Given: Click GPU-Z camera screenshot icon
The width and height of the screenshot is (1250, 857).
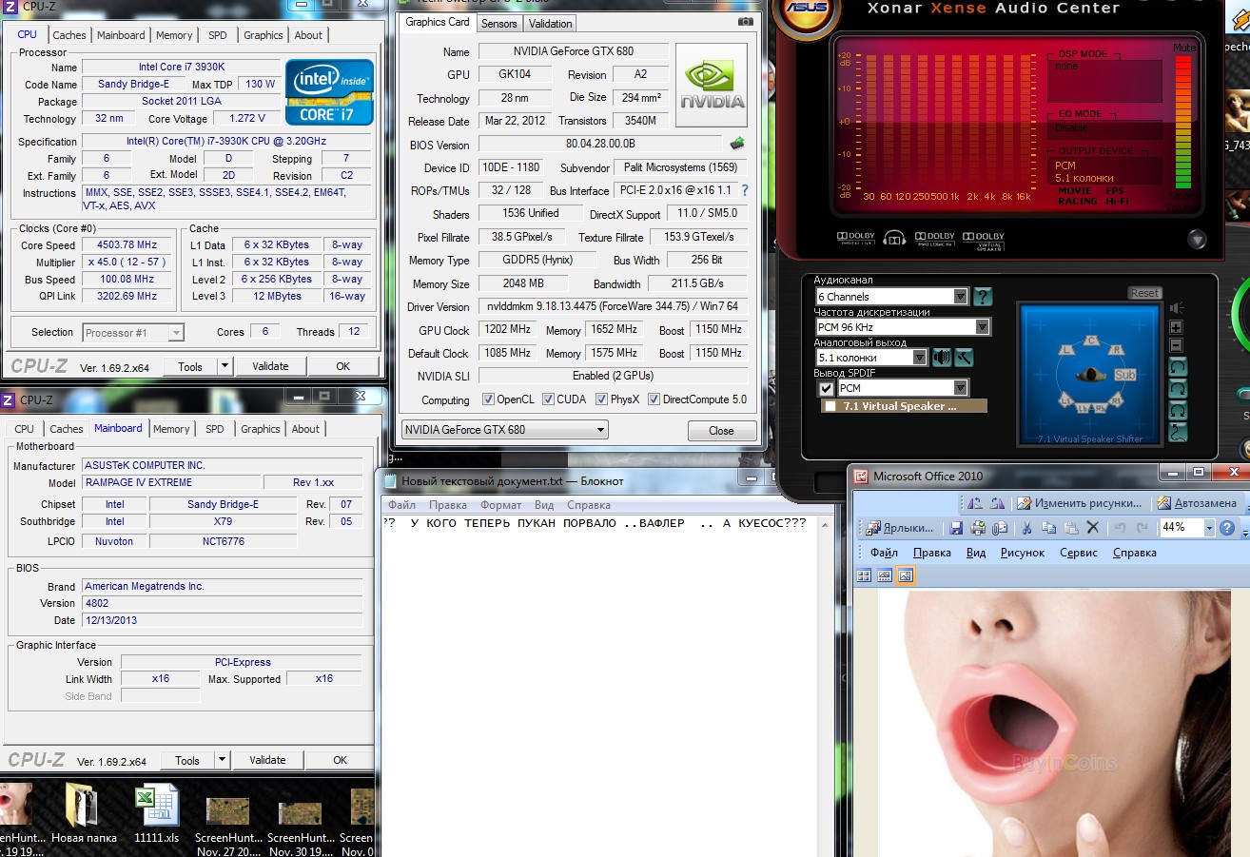Looking at the screenshot, I should (x=745, y=22).
